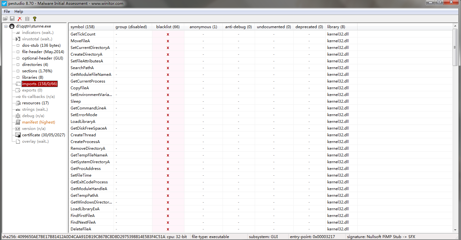Viewport: 461px width, 240px height.
Task: Click the save report toolbar icon
Action: pyautogui.click(x=12, y=19)
